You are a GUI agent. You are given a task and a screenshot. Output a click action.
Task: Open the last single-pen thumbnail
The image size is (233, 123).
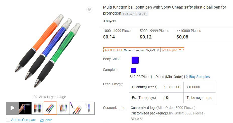pyautogui.click(x=88, y=108)
